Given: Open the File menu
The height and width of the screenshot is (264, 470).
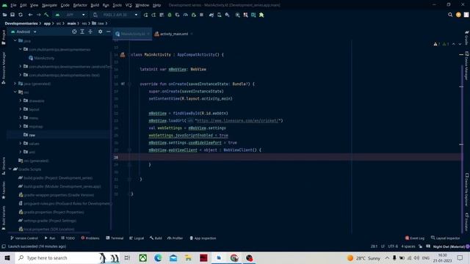Looking at the screenshot, I should point(13,5).
